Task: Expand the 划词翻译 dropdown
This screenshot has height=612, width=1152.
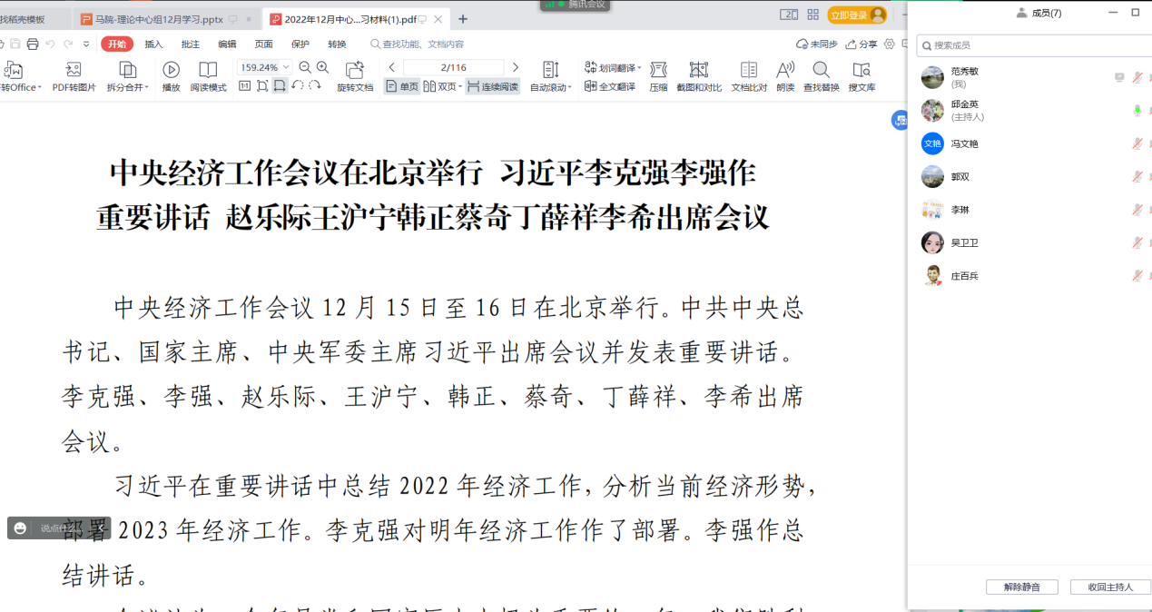Action: [639, 68]
